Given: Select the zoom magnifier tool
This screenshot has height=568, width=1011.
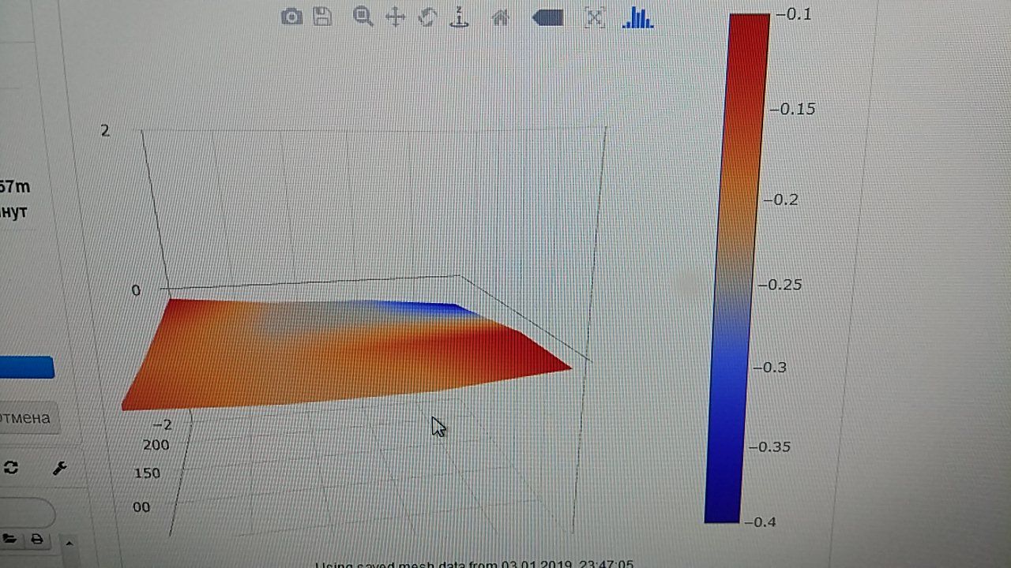Looking at the screenshot, I should pos(363,17).
